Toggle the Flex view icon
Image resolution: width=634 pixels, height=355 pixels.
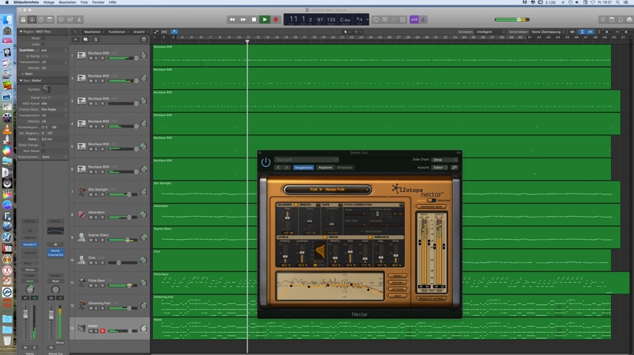click(164, 32)
